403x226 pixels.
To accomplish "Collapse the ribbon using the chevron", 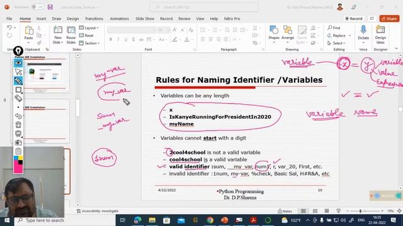I will coord(396,48).
